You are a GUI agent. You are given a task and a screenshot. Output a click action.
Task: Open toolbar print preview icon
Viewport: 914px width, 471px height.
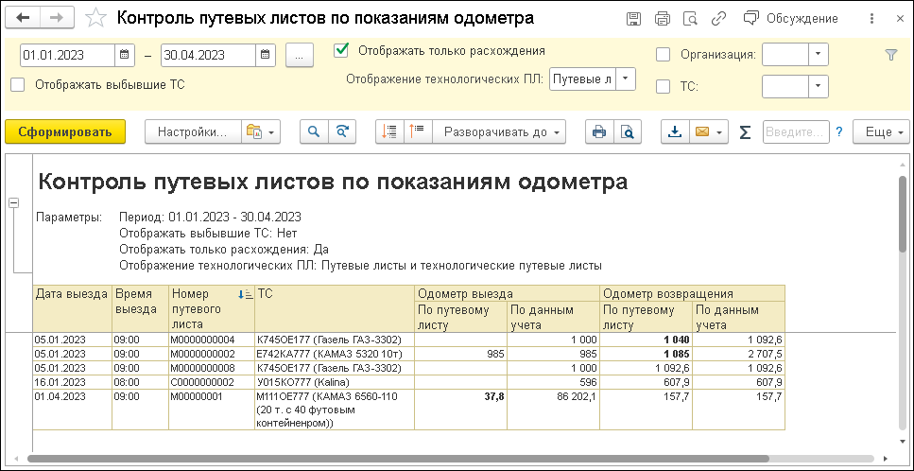[x=628, y=131]
